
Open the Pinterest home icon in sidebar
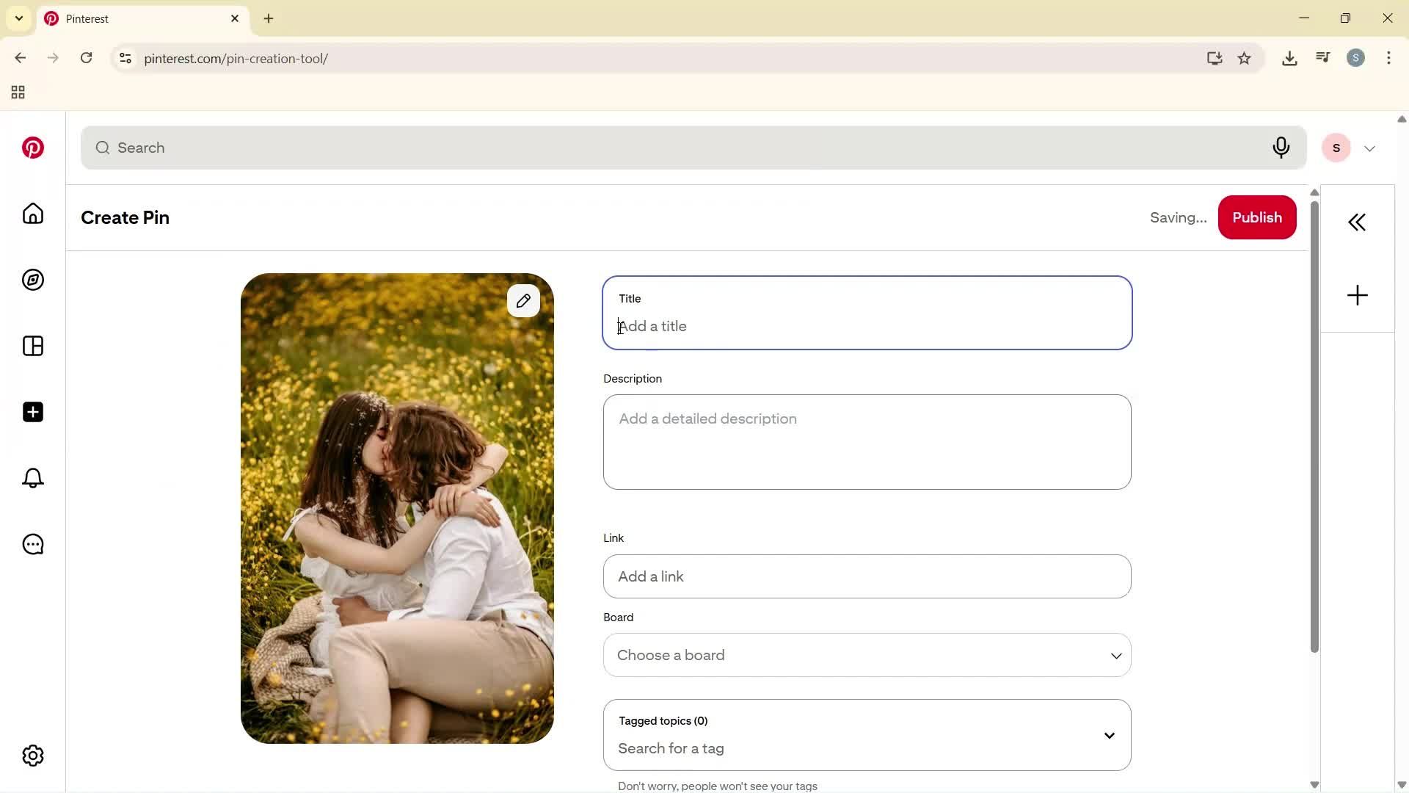(x=32, y=214)
